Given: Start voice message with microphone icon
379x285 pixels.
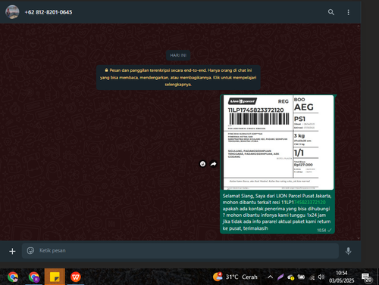Looking at the screenshot, I should pyautogui.click(x=348, y=251).
